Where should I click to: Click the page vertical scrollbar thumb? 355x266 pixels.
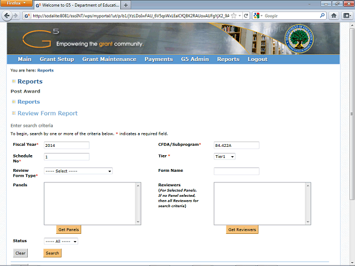pos(352,114)
